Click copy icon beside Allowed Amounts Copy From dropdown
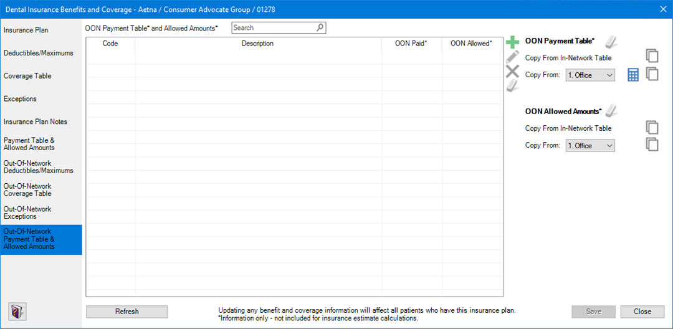673x329 pixels. [x=652, y=145]
